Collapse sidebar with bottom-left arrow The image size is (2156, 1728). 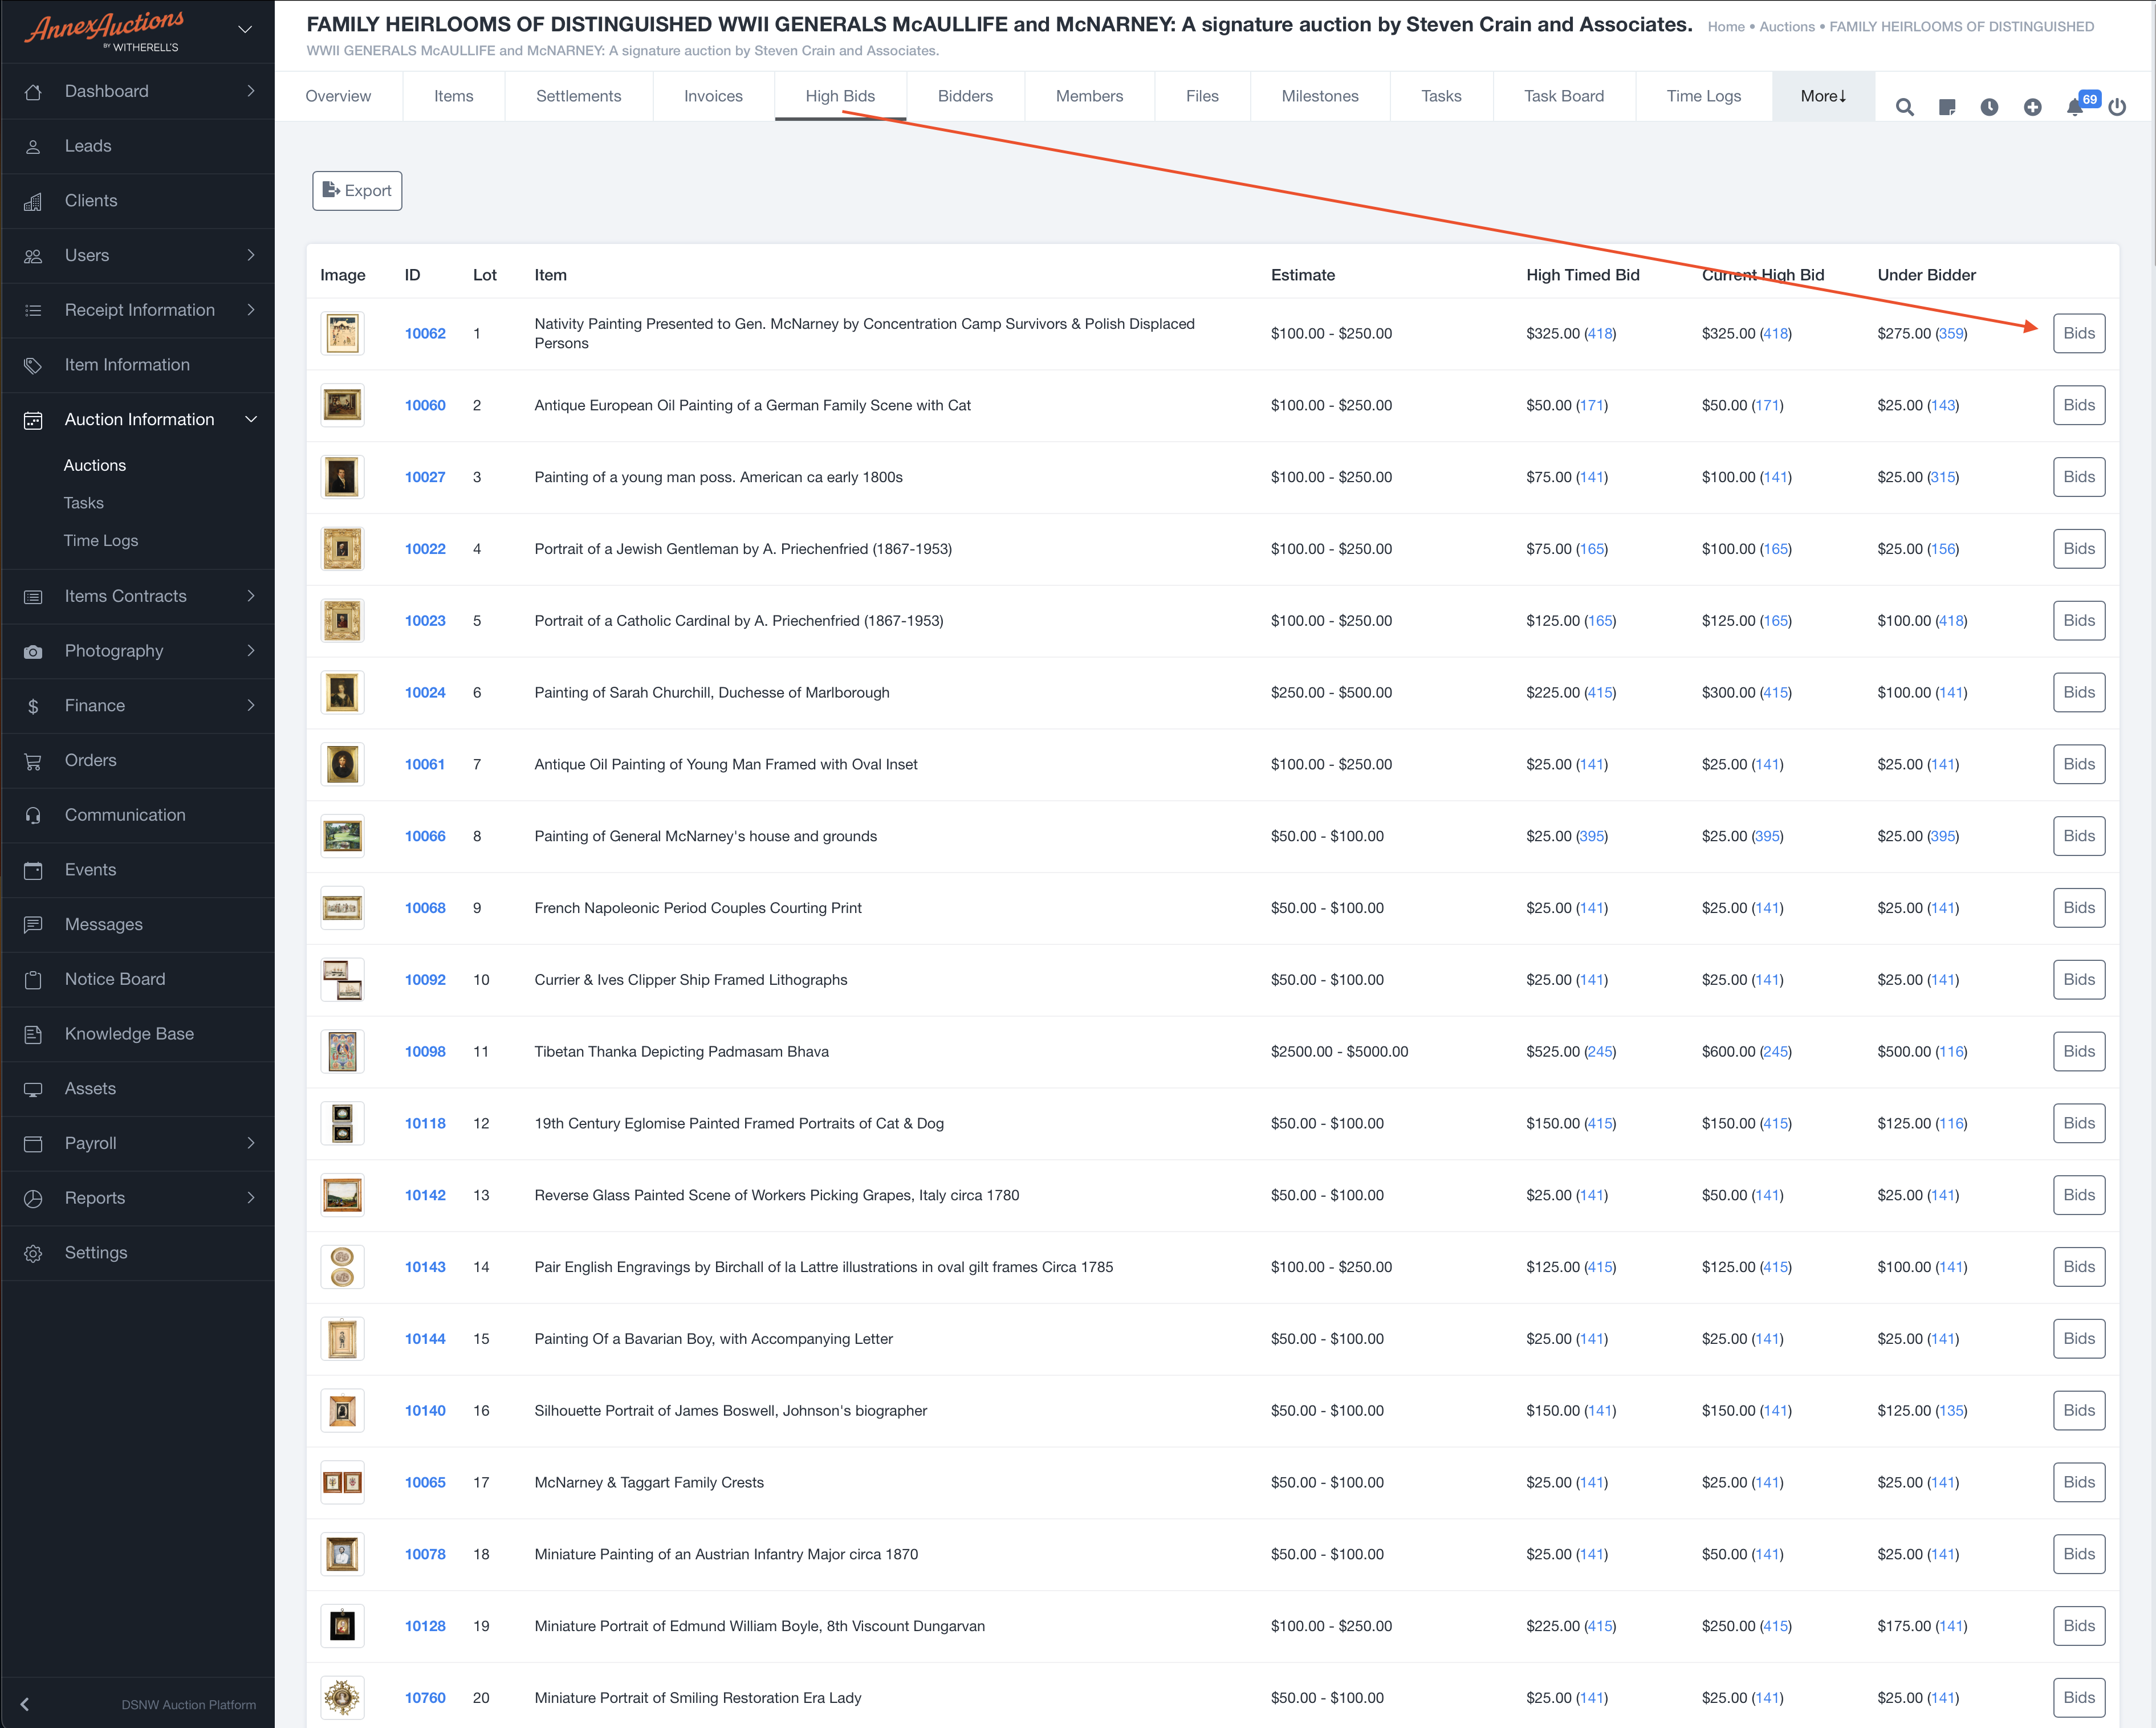(25, 1704)
